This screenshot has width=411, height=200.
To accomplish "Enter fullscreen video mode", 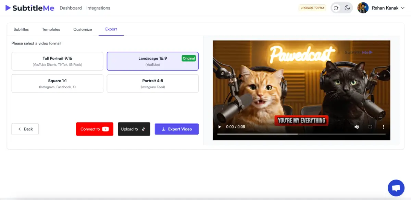I will click(x=370, y=127).
